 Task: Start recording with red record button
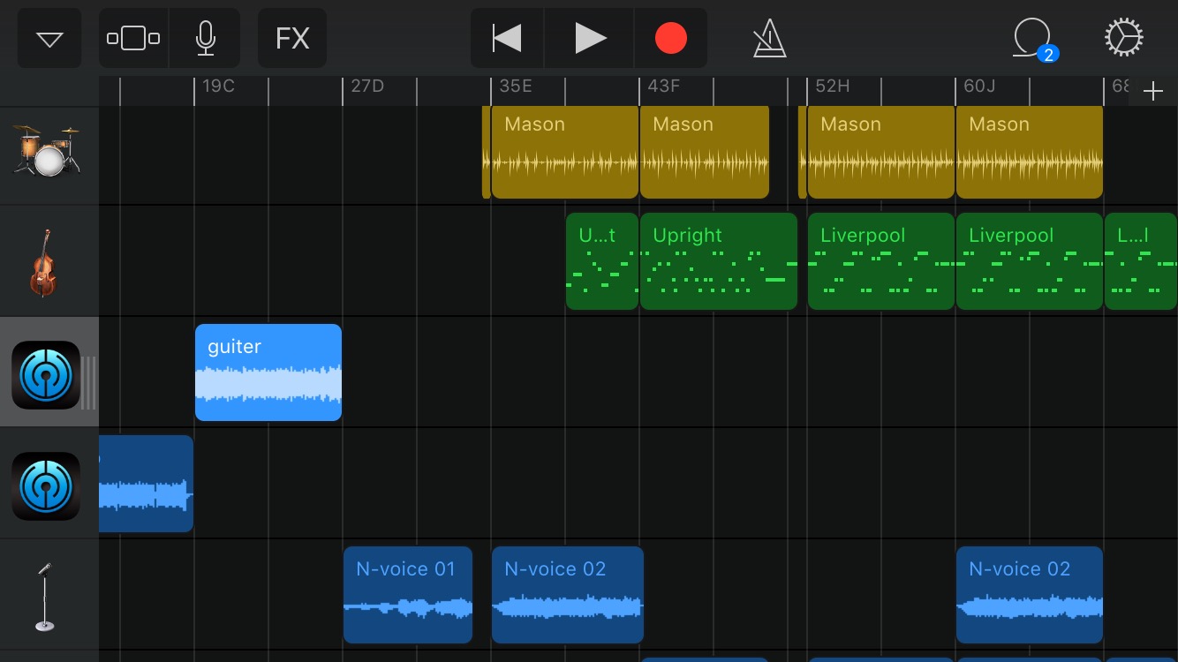[x=670, y=39]
